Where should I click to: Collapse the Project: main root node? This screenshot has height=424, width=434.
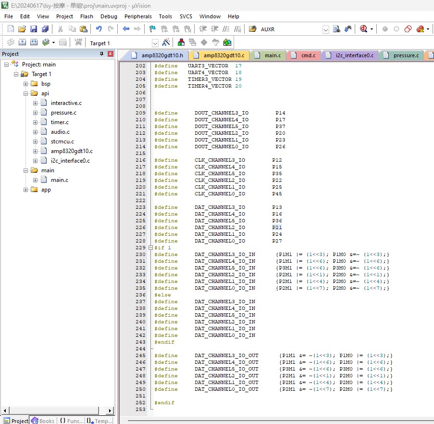coord(6,64)
